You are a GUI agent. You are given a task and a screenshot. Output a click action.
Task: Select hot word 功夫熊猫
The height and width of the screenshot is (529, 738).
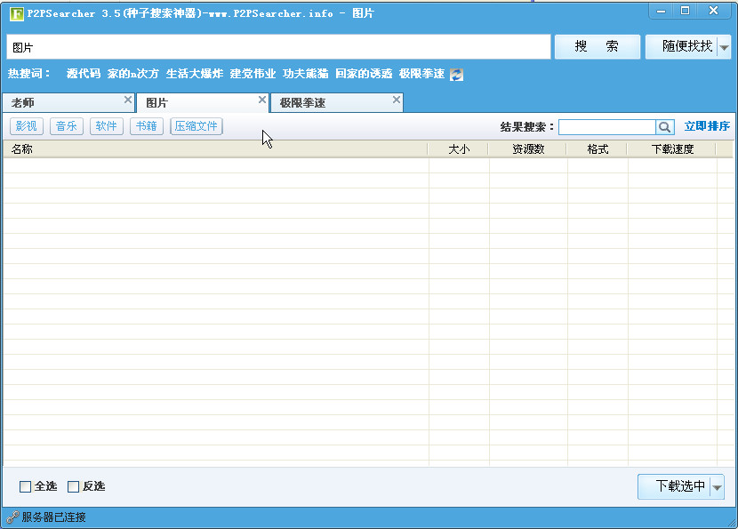(x=306, y=74)
